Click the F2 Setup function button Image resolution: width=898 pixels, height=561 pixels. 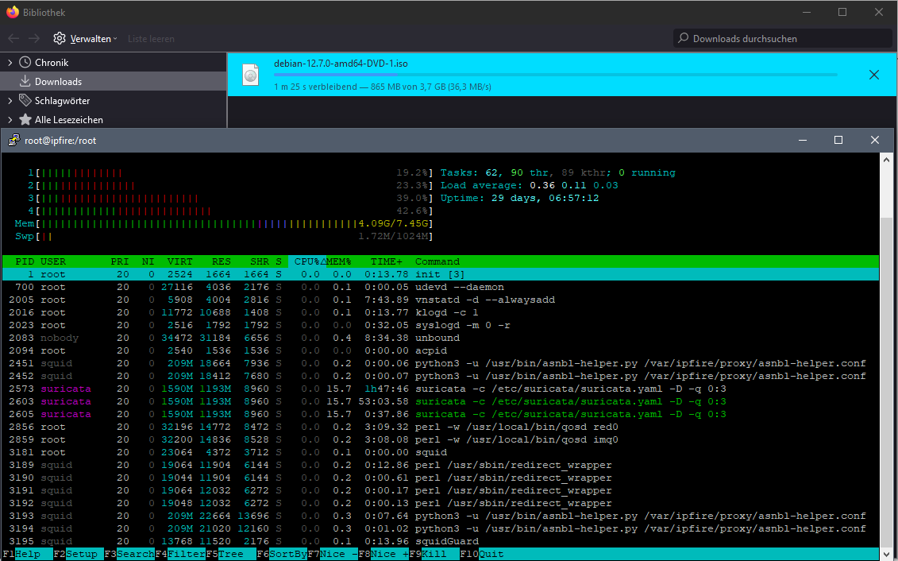pos(79,554)
